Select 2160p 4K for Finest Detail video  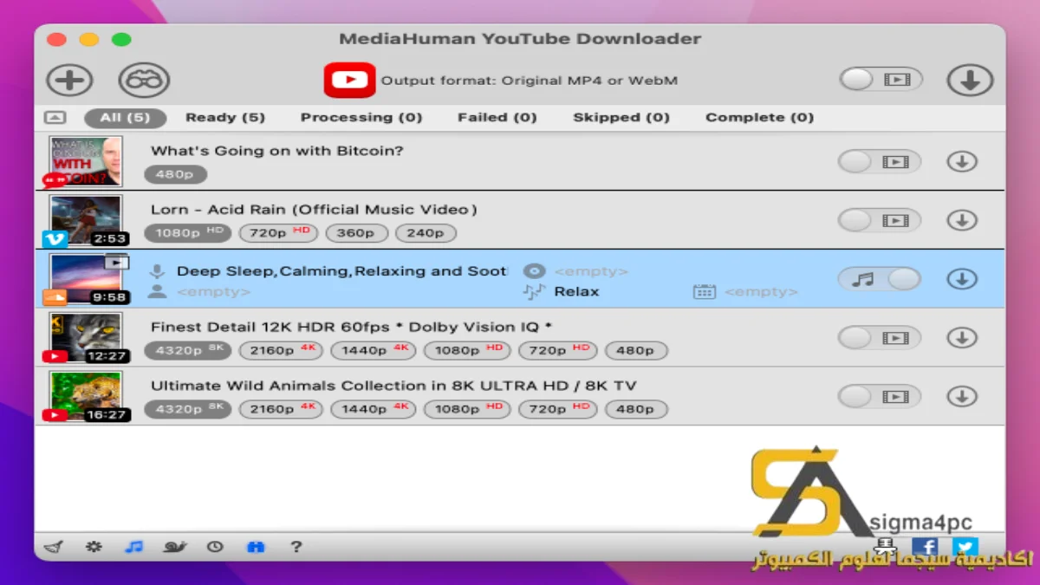(282, 351)
